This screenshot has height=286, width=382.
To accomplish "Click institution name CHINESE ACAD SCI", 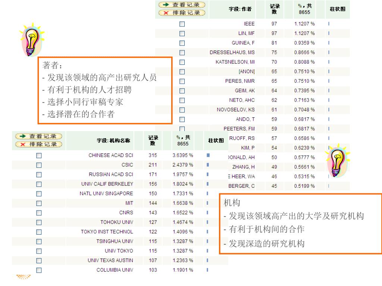I will (x=111, y=155).
